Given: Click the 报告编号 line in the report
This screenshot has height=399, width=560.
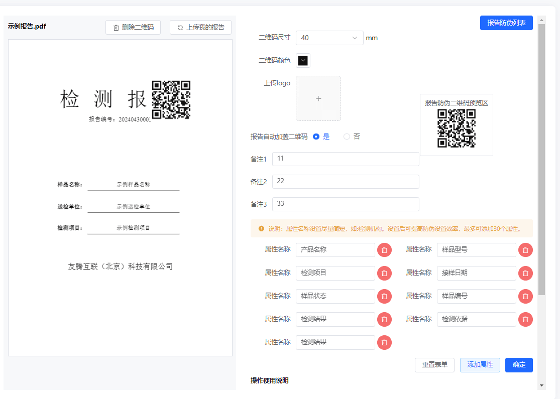Looking at the screenshot, I should click(120, 119).
